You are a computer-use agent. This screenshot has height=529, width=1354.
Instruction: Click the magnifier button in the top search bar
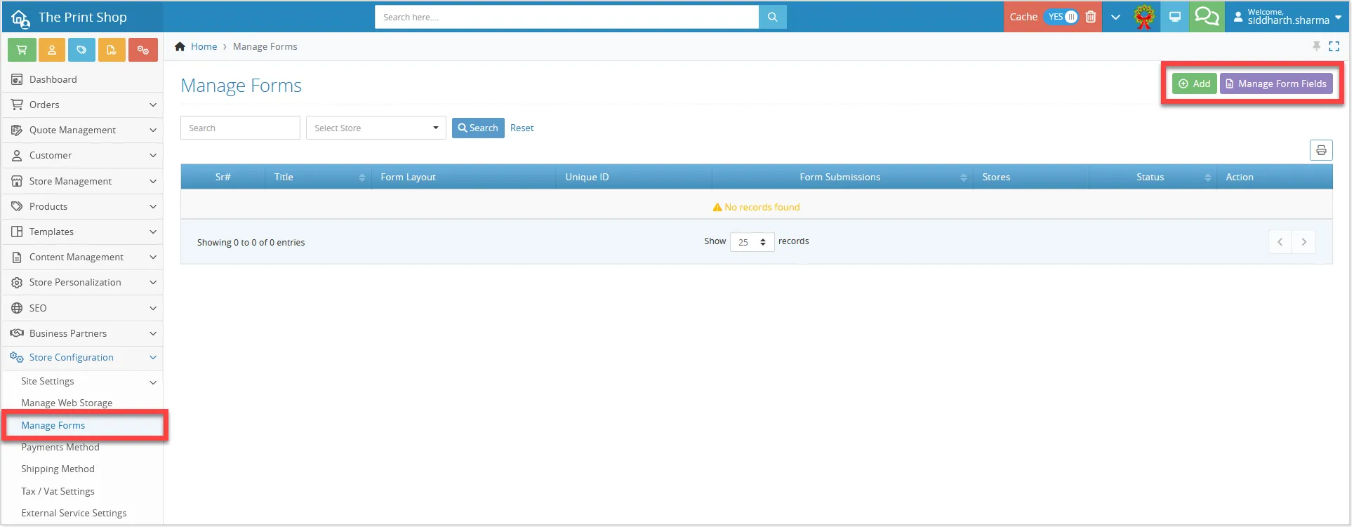tap(772, 17)
